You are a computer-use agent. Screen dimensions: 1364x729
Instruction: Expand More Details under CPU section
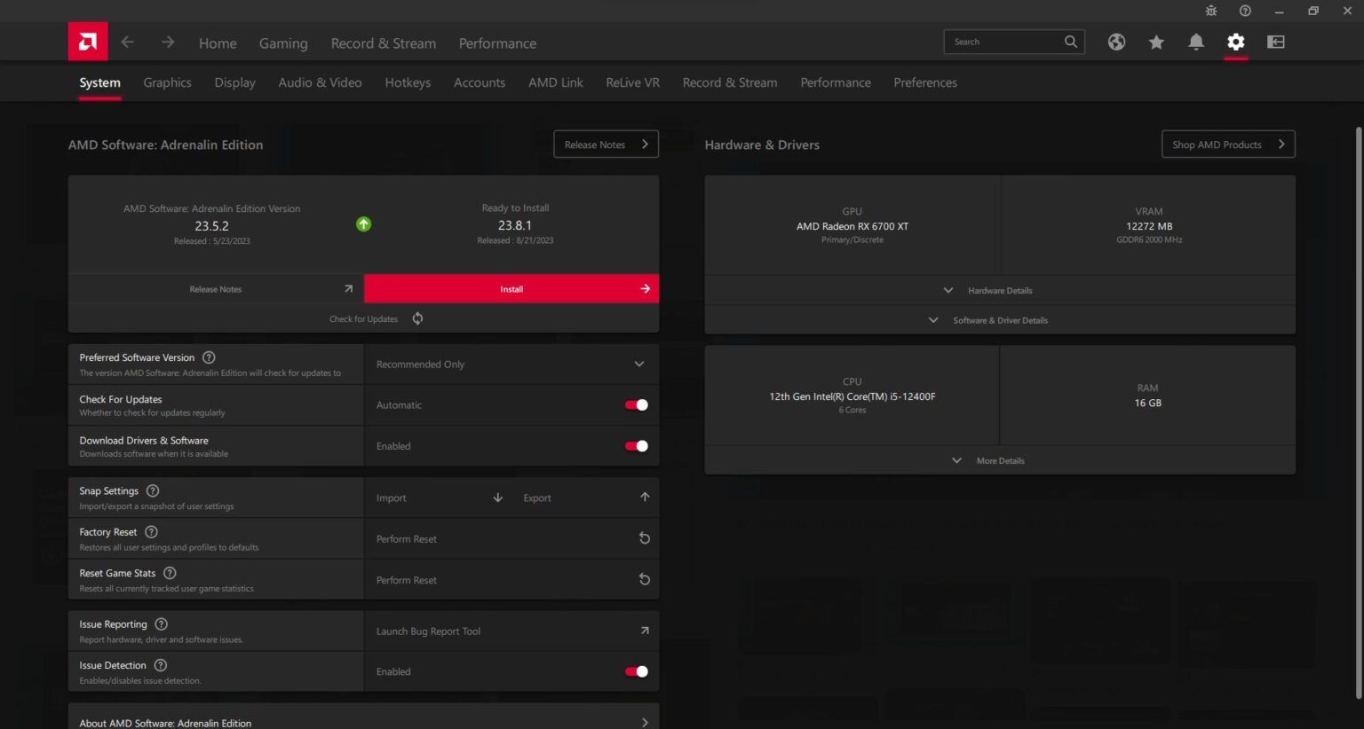tap(1000, 460)
